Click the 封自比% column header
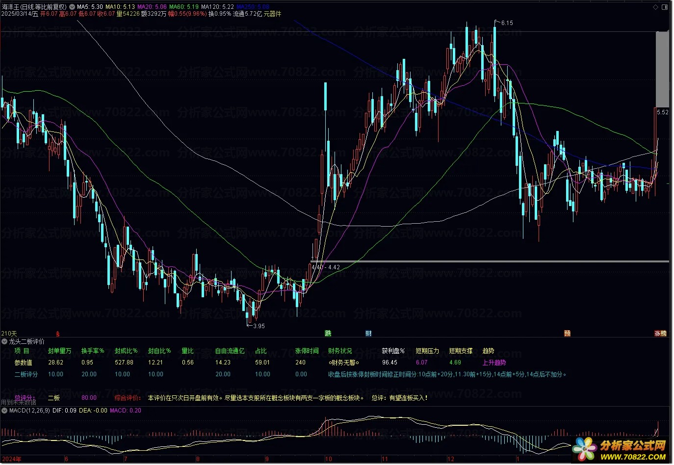The height and width of the screenshot is (465, 674). pos(159,351)
